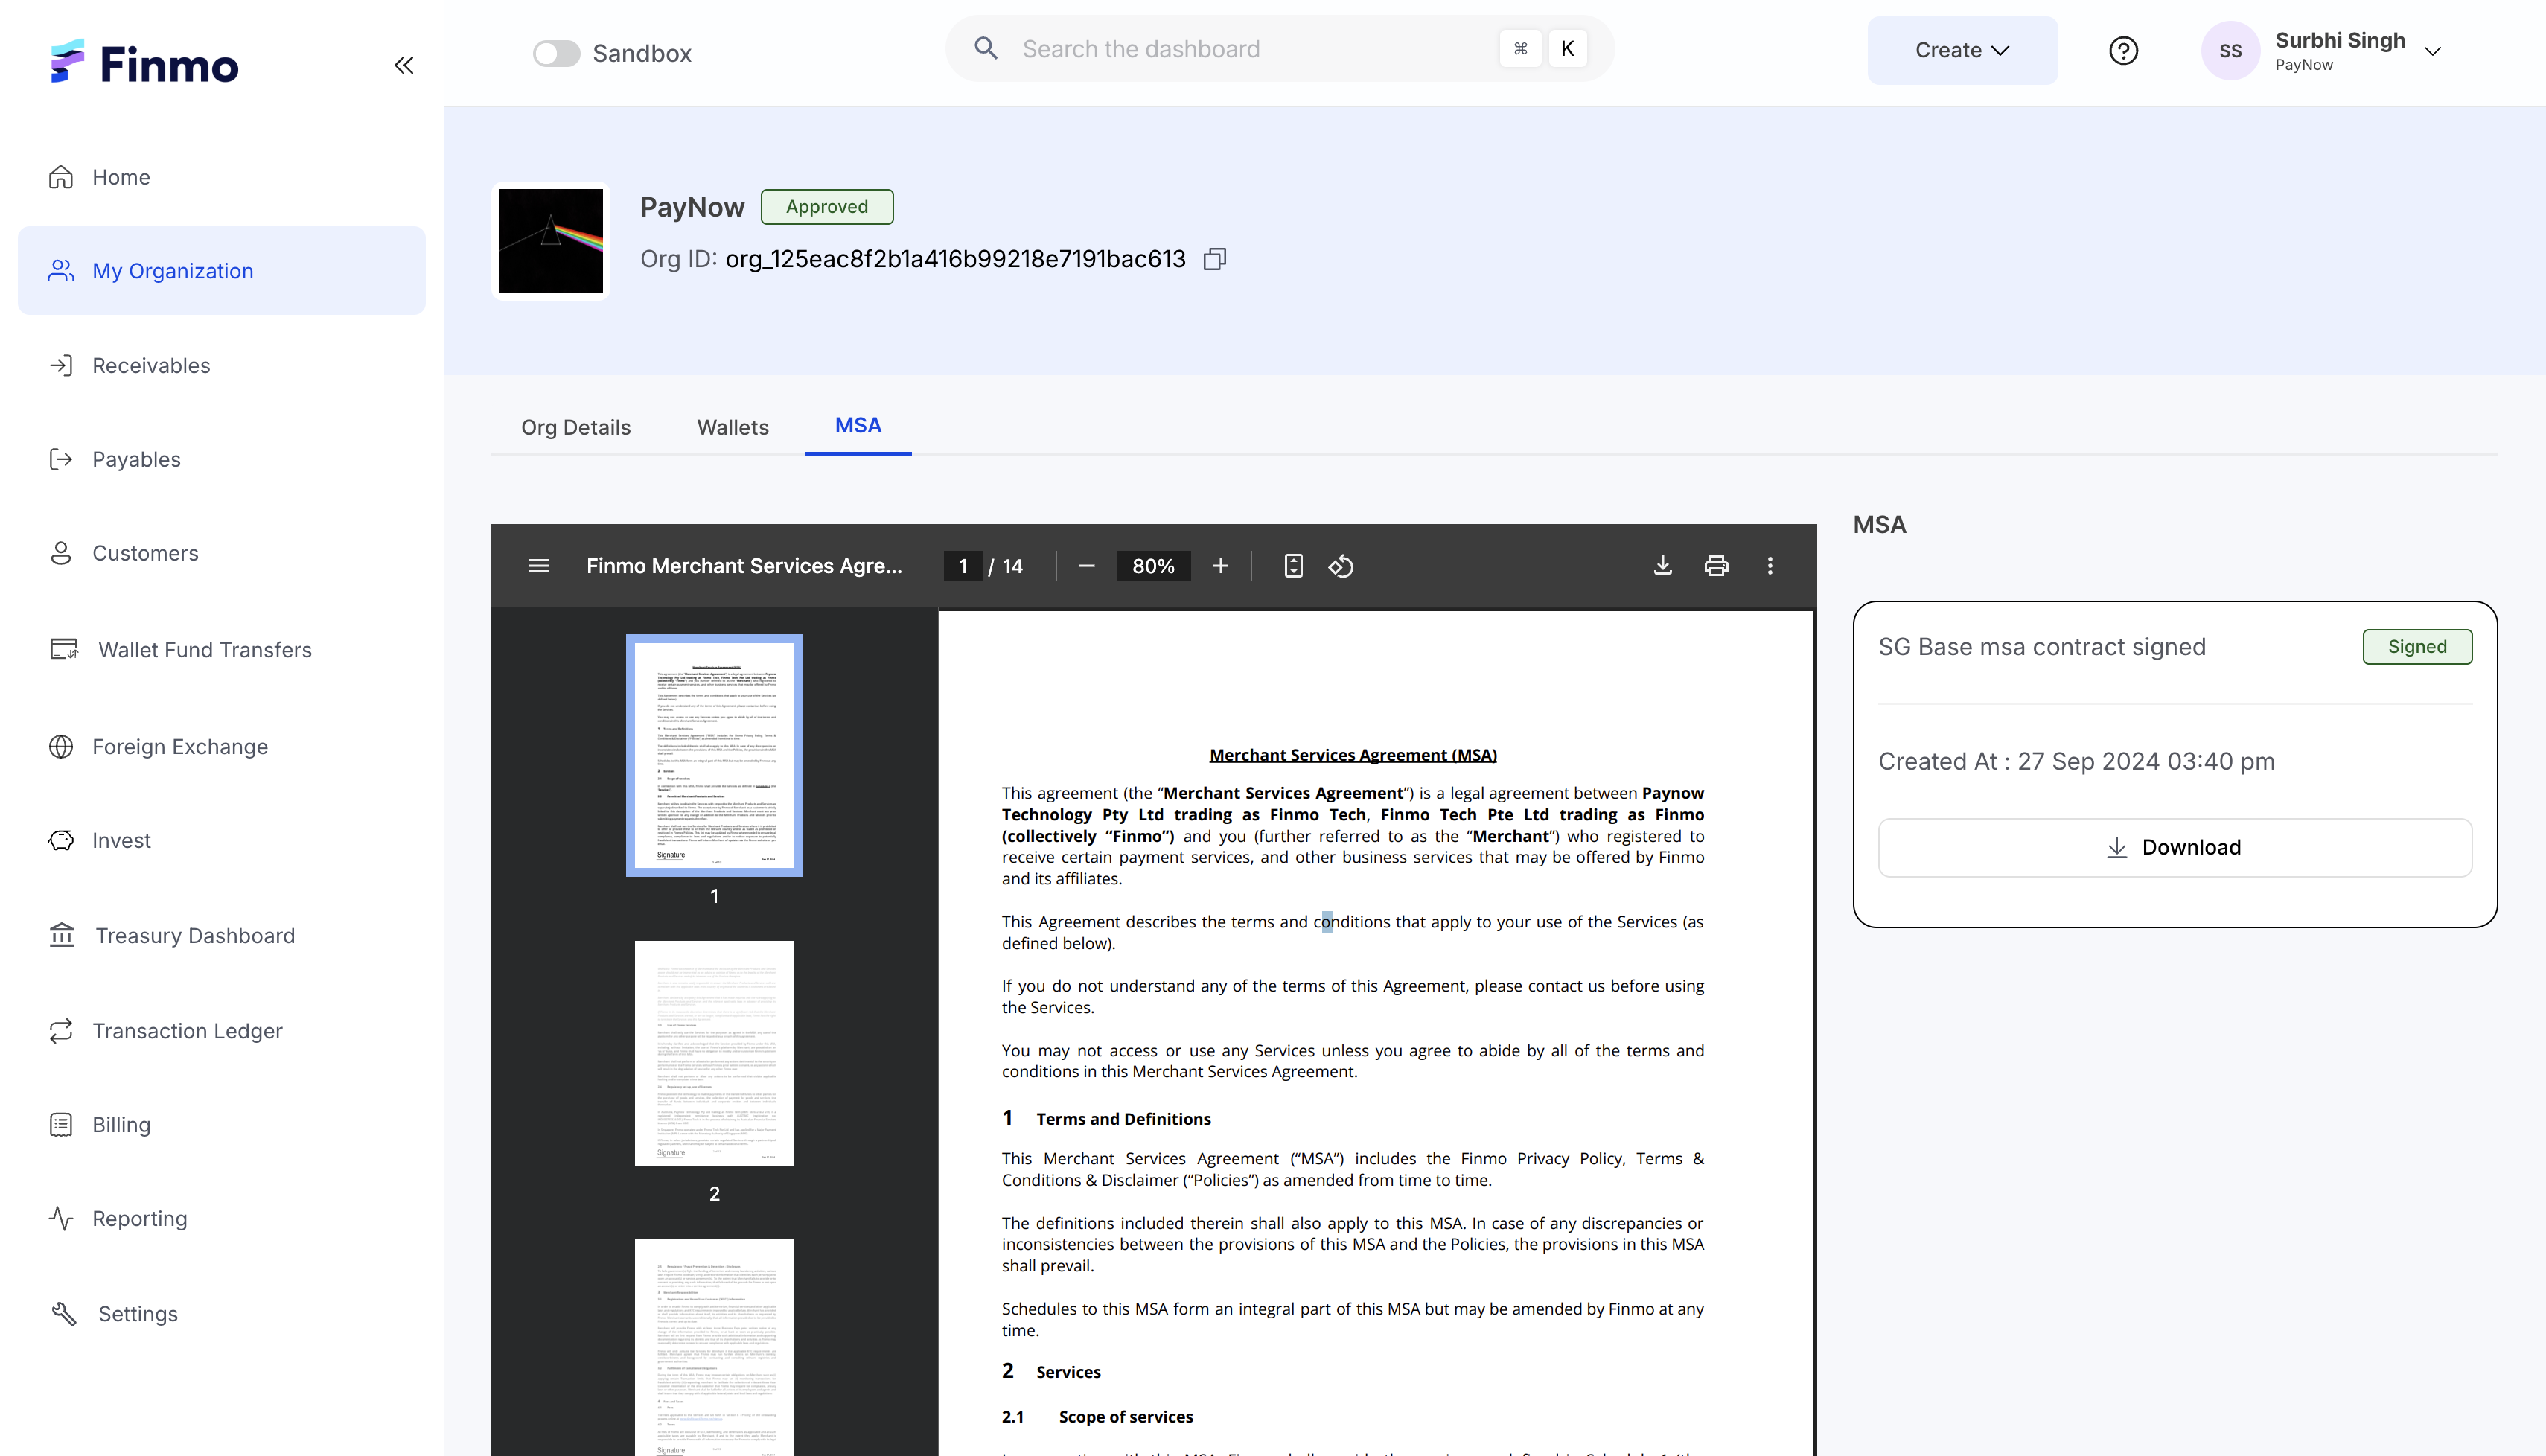Viewport: 2546px width, 1456px height.
Task: Copy the Org ID with the copy icon
Action: tap(1215, 259)
